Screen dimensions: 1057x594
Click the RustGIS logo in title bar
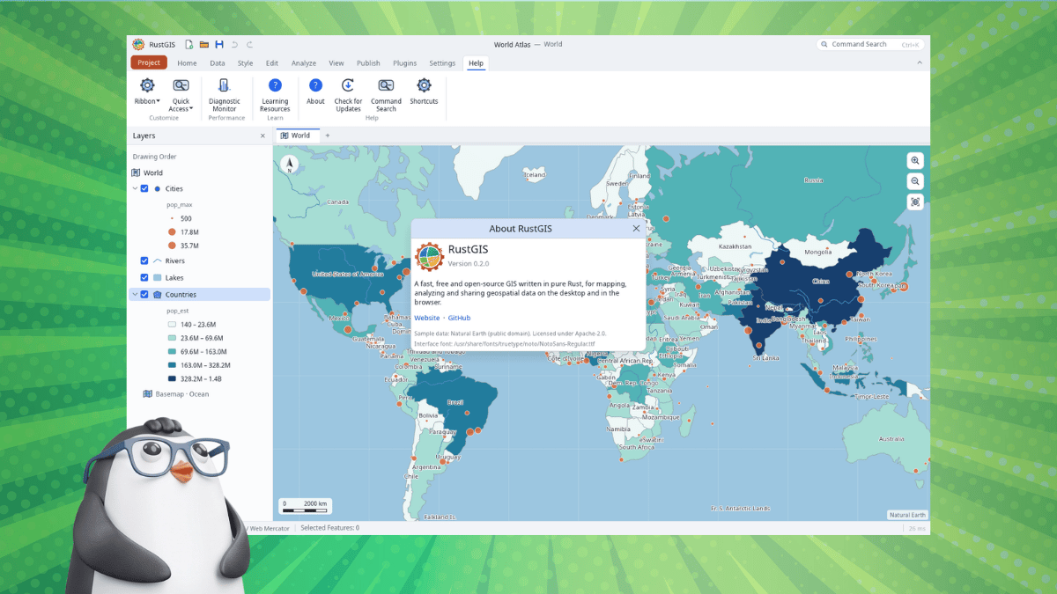click(138, 44)
